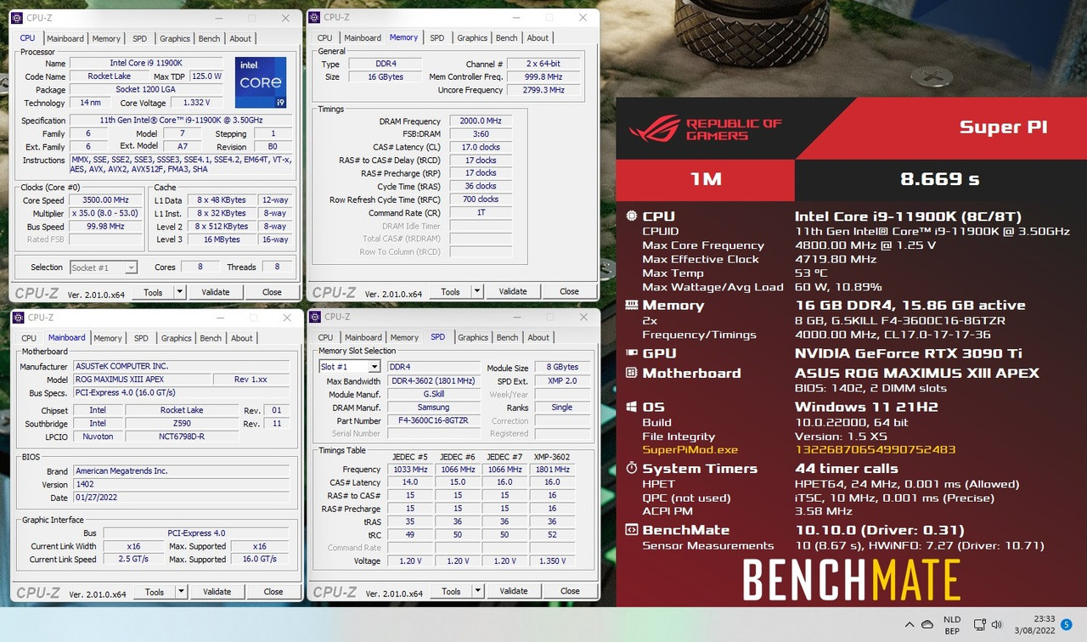Open the taskbar volume icon
The width and height of the screenshot is (1087, 642).
coord(995,624)
